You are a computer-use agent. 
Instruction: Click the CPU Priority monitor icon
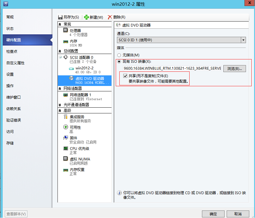coord(66,148)
